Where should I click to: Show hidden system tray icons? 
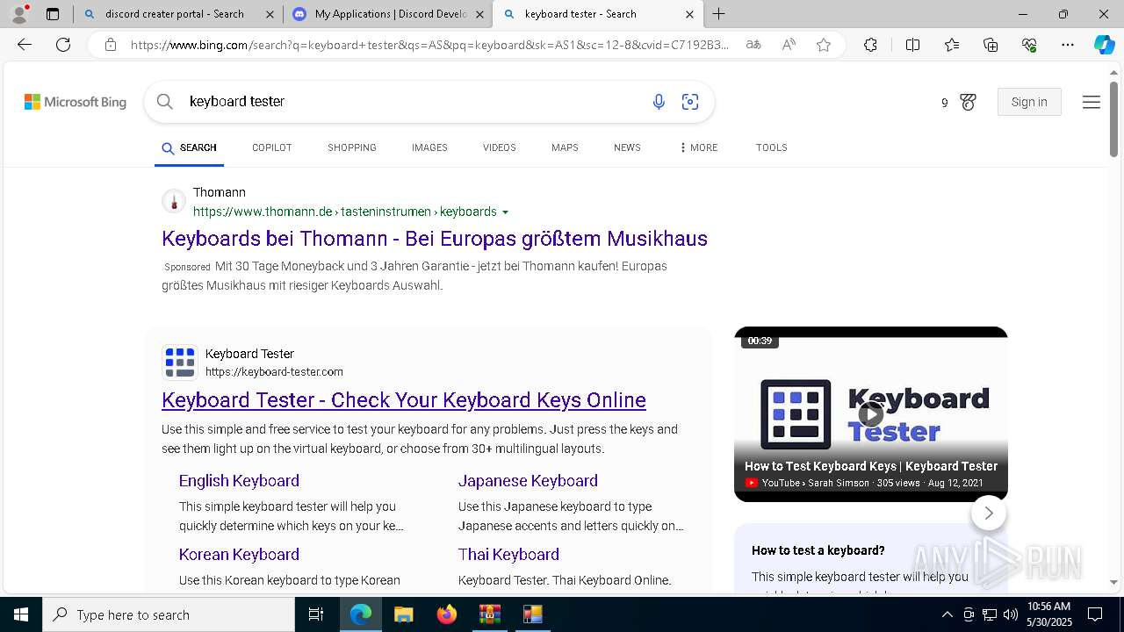click(947, 614)
